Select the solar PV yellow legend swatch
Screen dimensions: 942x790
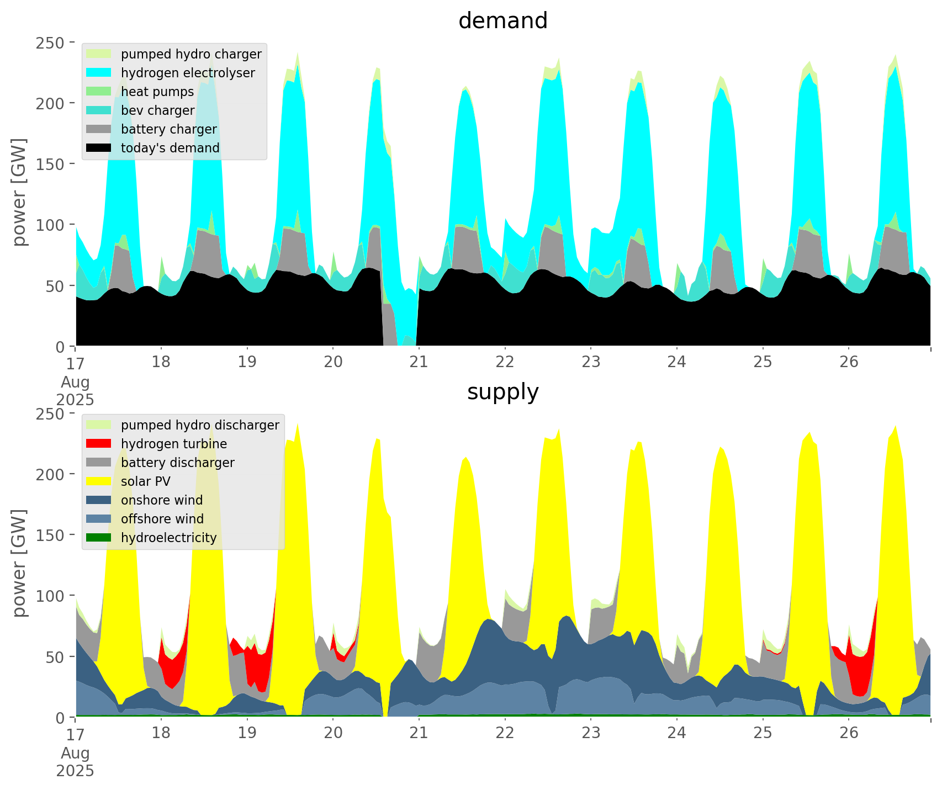click(x=99, y=481)
